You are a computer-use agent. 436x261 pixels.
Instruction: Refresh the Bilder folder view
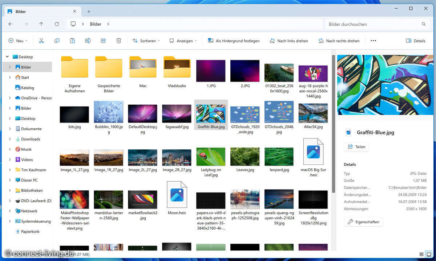(x=57, y=24)
